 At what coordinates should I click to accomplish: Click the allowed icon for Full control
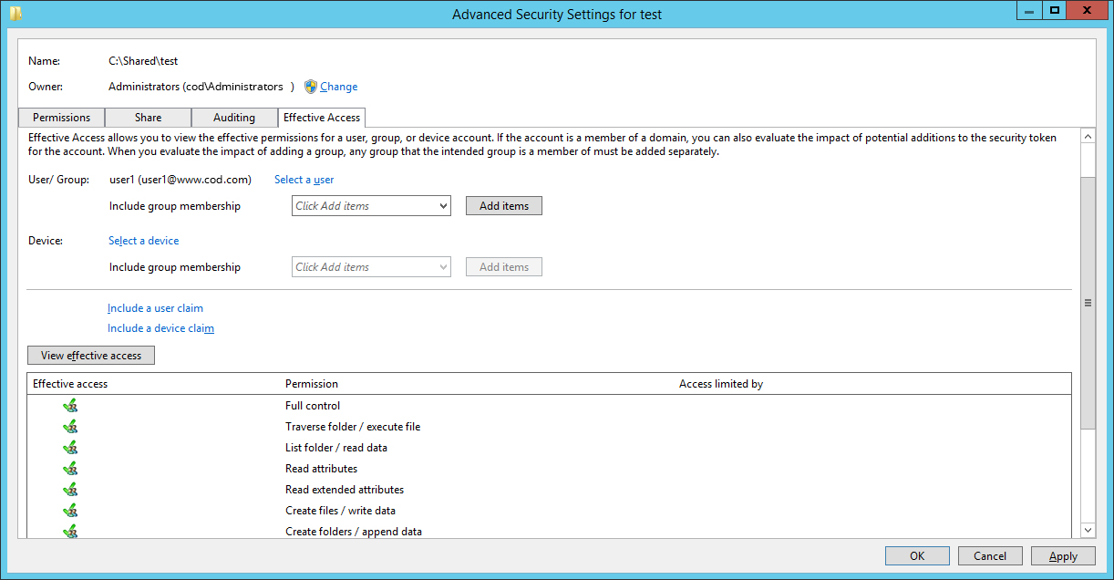(x=70, y=406)
